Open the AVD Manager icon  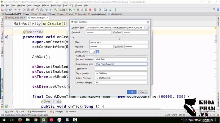click(x=95, y=10)
